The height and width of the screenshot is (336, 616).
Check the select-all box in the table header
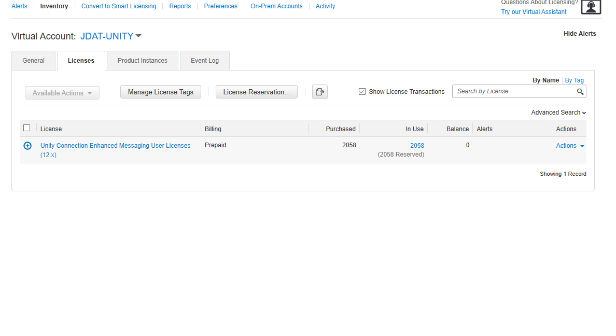pyautogui.click(x=26, y=128)
